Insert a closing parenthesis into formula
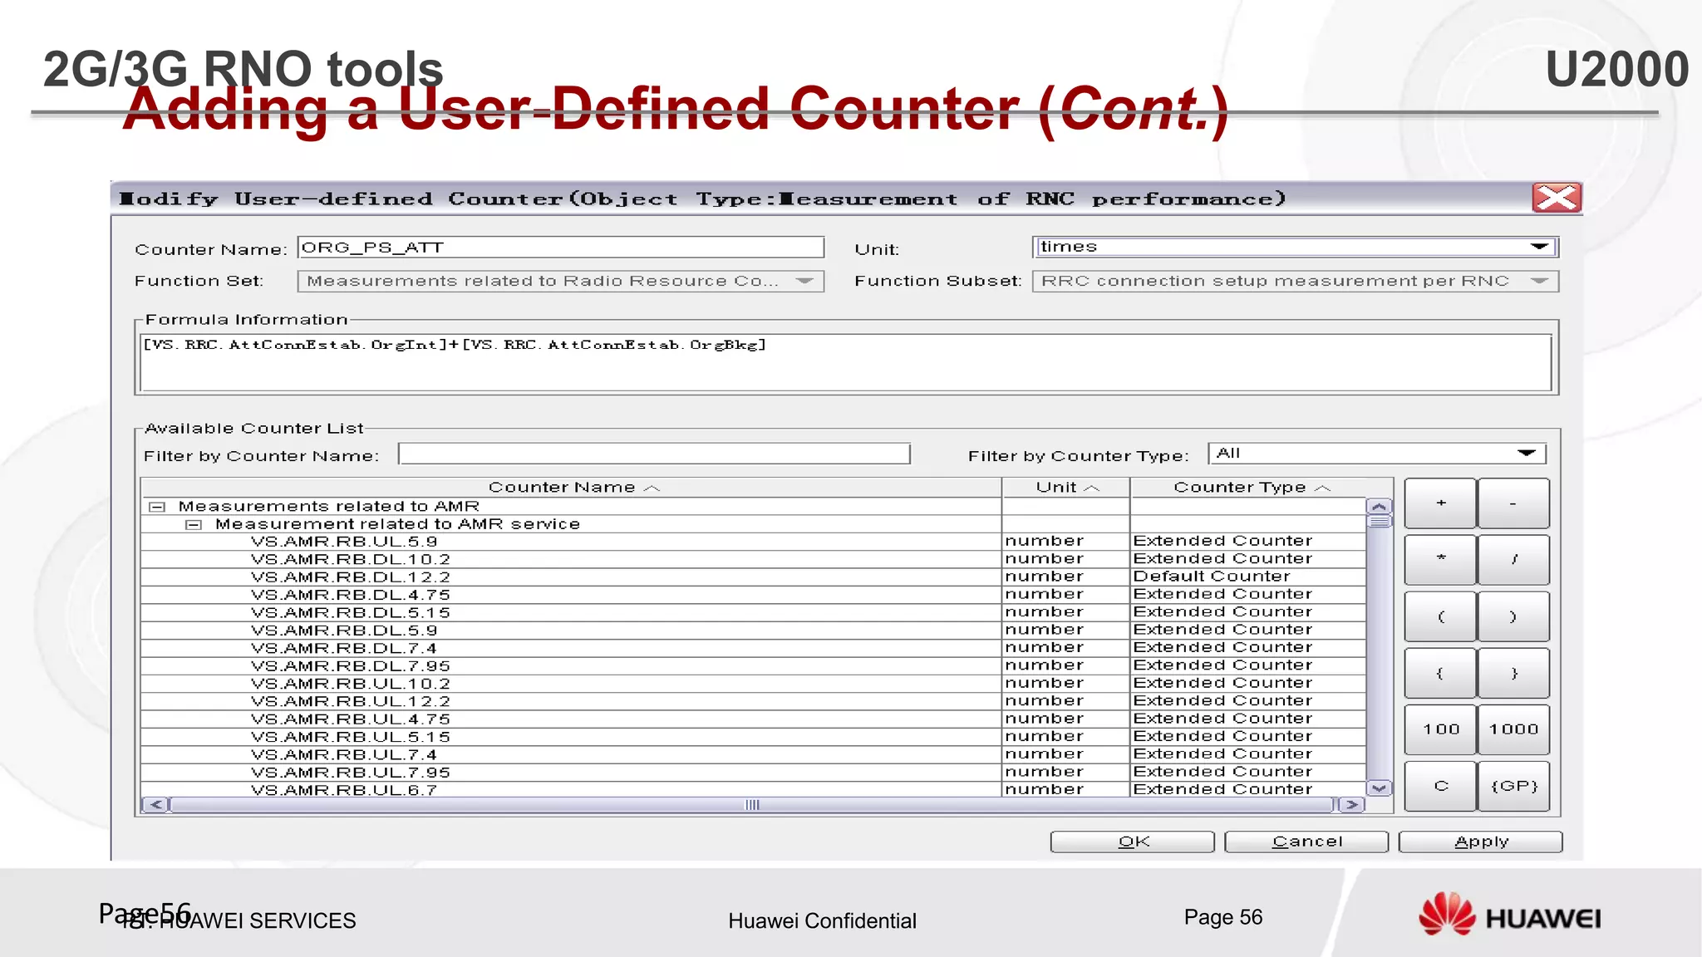1702x957 pixels. (x=1513, y=616)
